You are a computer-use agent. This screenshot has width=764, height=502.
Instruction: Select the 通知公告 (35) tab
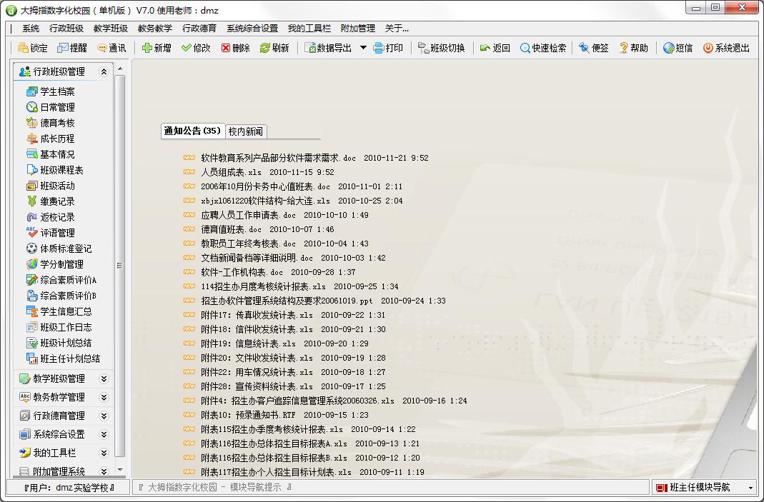[x=192, y=131]
